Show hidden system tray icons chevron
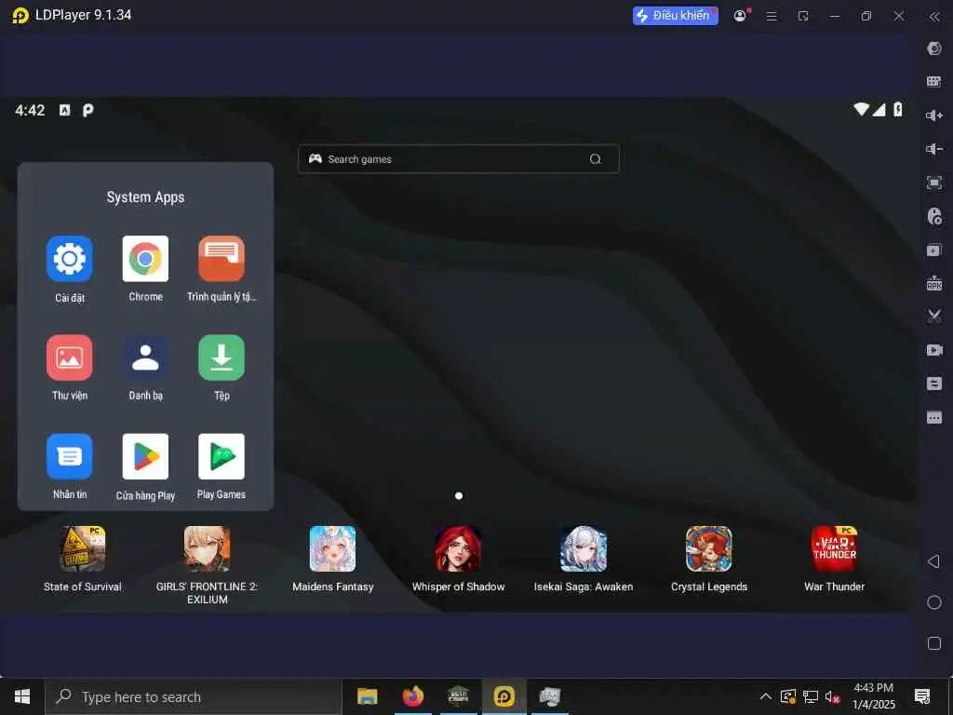This screenshot has height=715, width=953. 766,696
